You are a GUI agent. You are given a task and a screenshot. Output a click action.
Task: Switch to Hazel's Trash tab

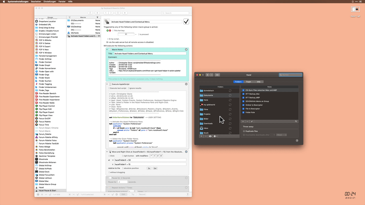click(248, 82)
